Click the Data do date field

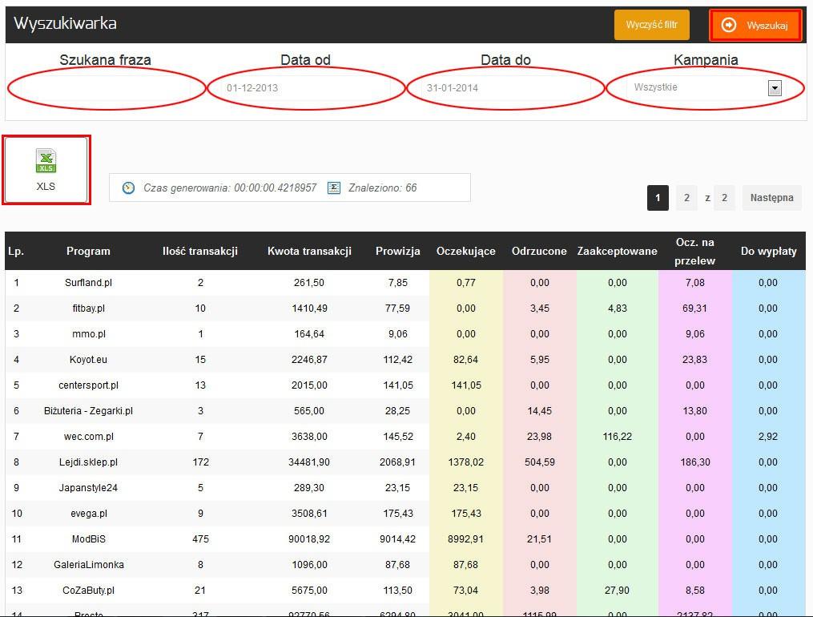(505, 87)
